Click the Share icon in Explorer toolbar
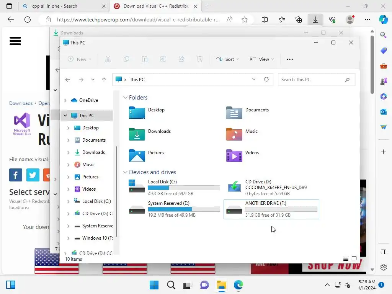 (181, 59)
